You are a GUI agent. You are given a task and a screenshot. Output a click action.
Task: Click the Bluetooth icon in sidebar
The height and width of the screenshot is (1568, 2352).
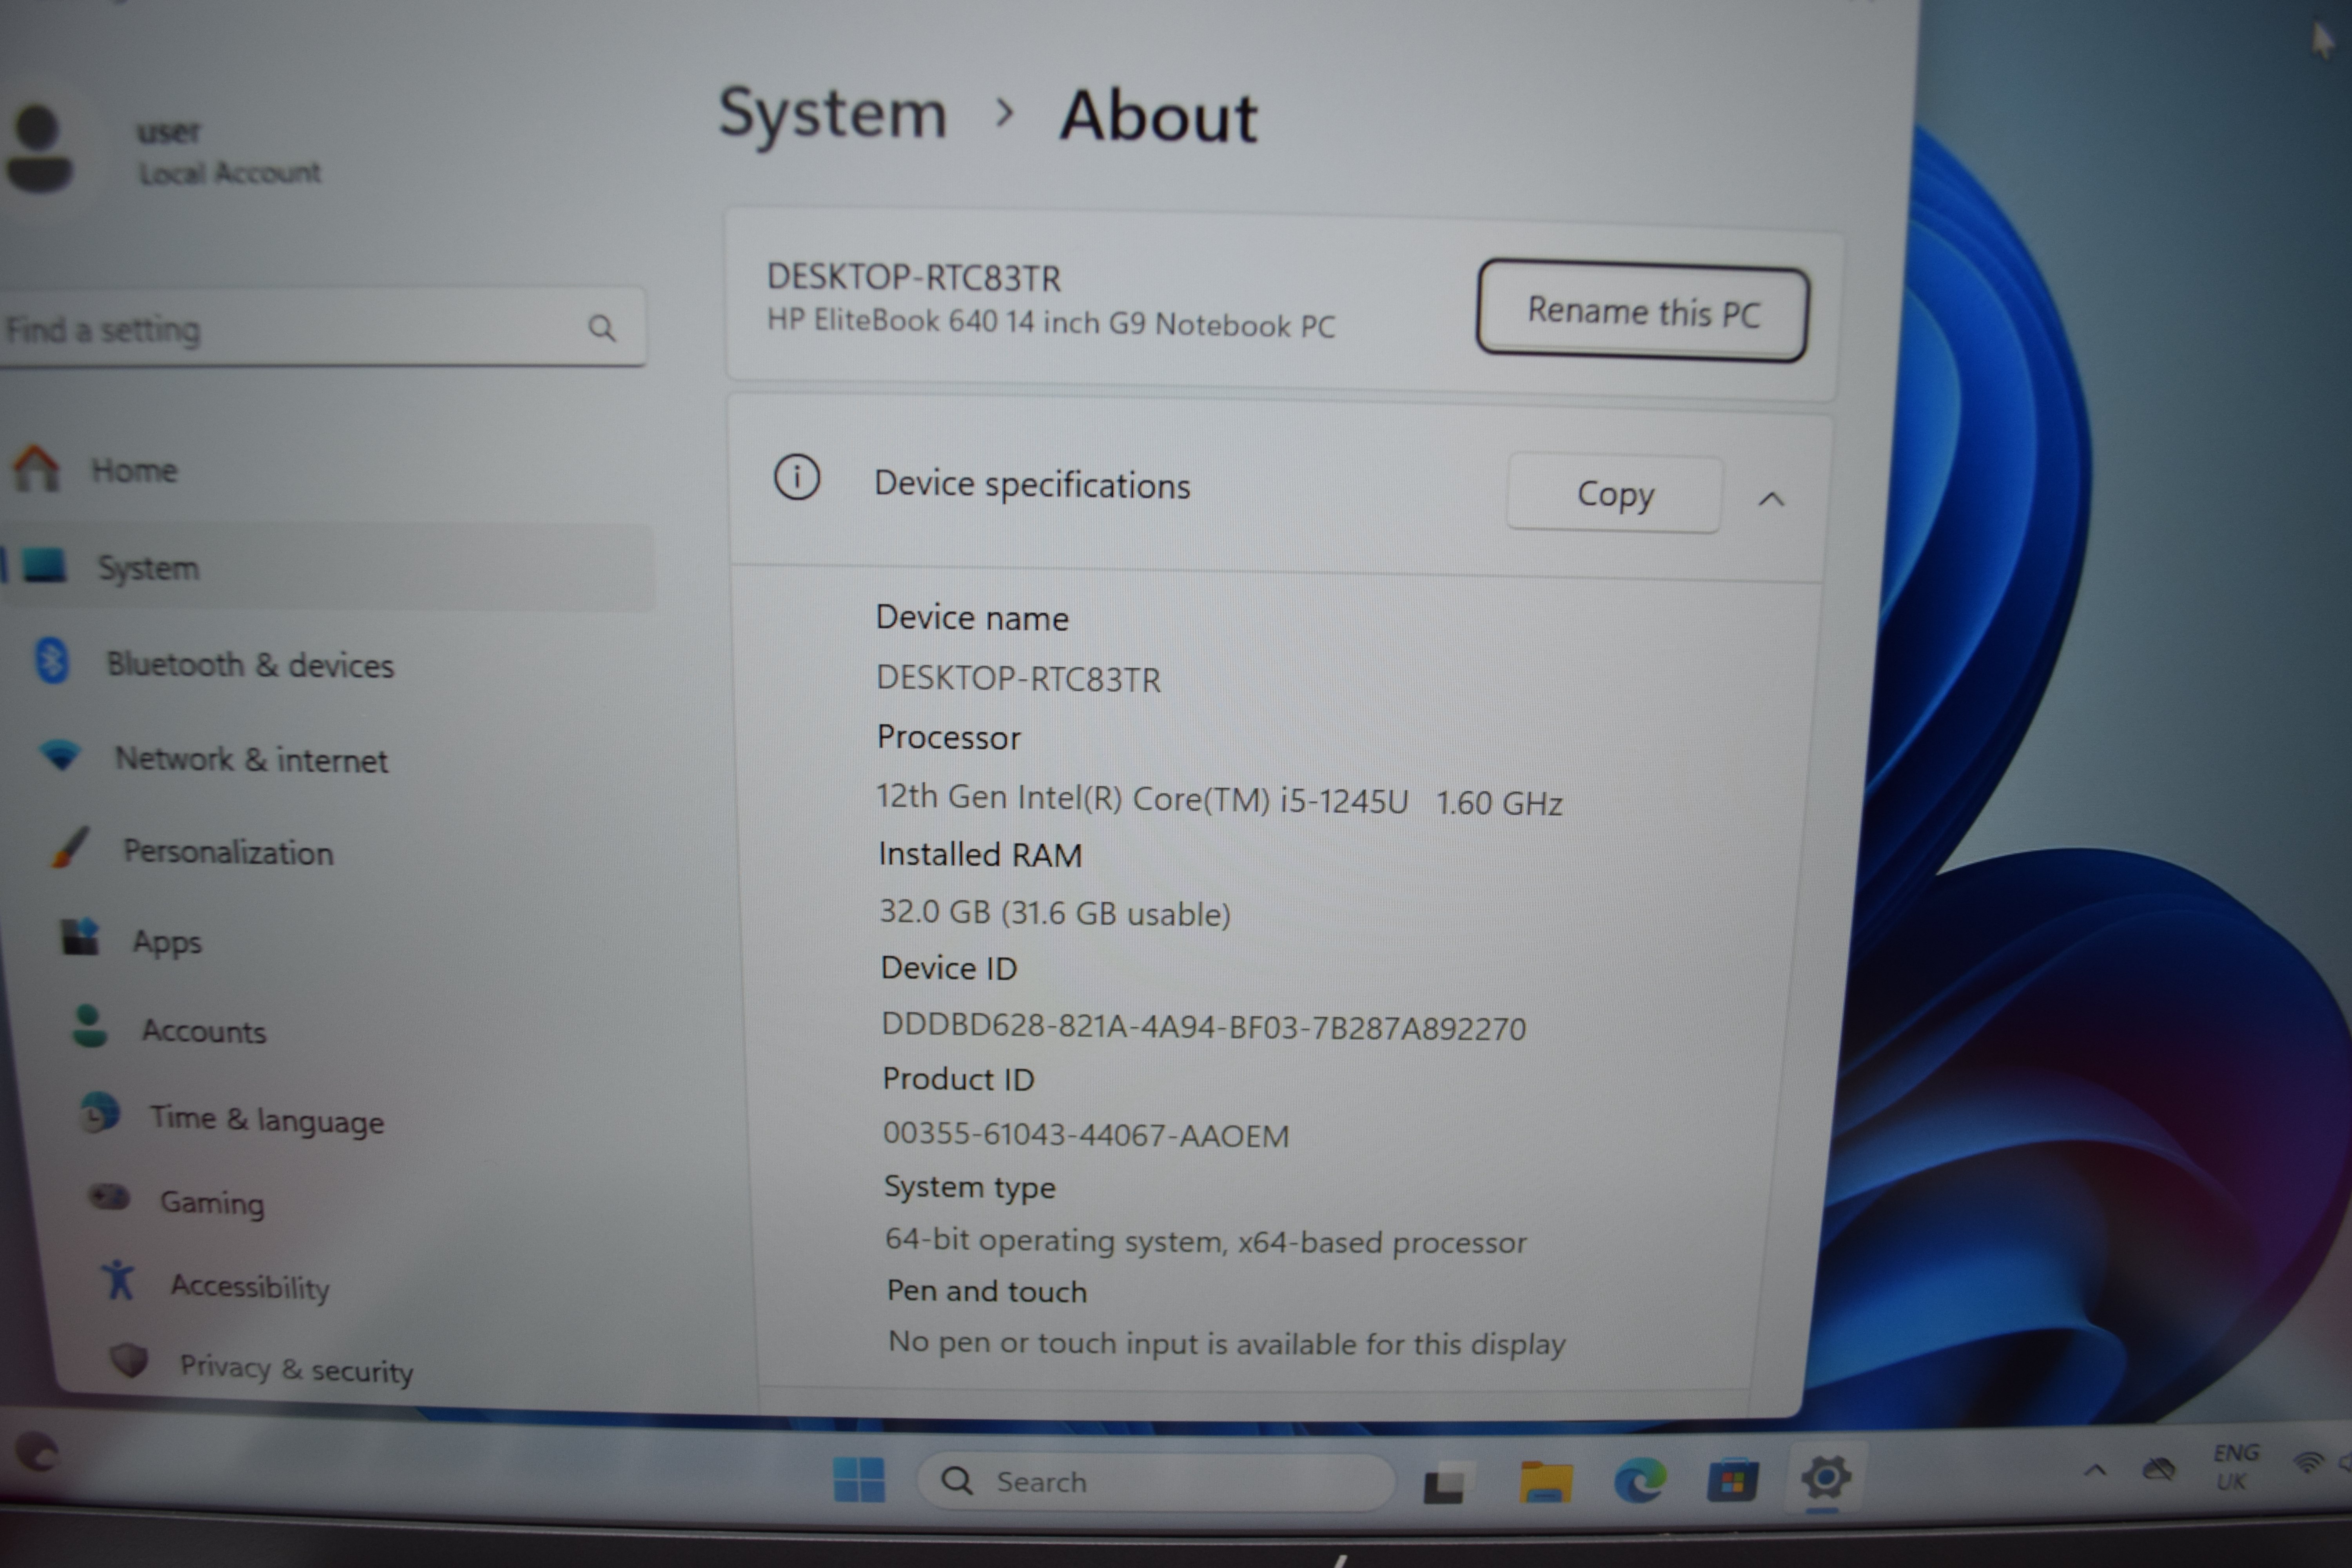[x=52, y=661]
